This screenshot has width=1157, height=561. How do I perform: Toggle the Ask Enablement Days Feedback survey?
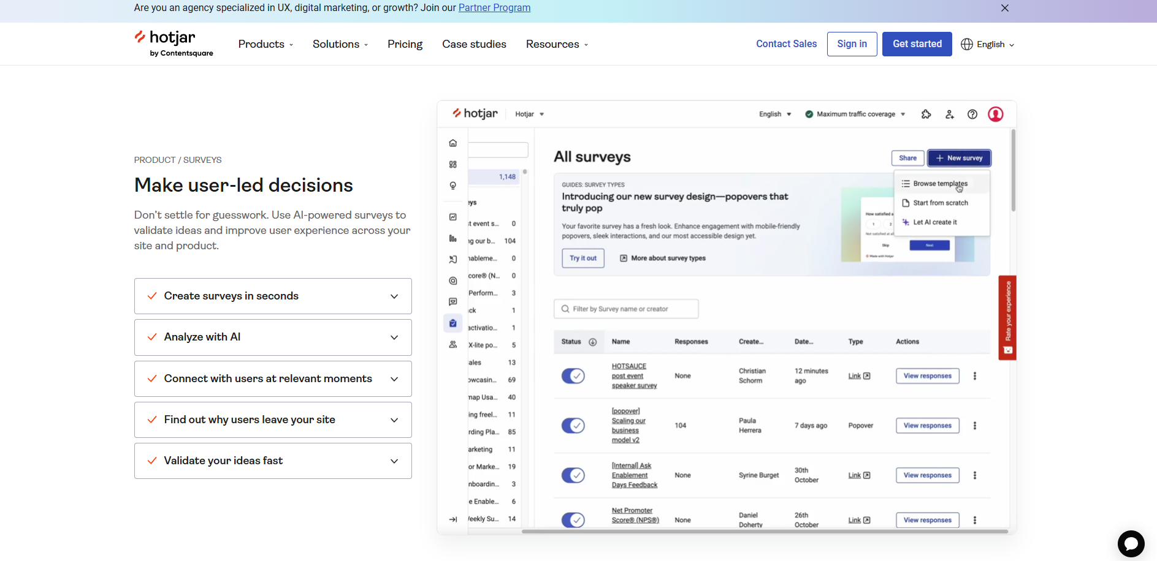pyautogui.click(x=573, y=475)
